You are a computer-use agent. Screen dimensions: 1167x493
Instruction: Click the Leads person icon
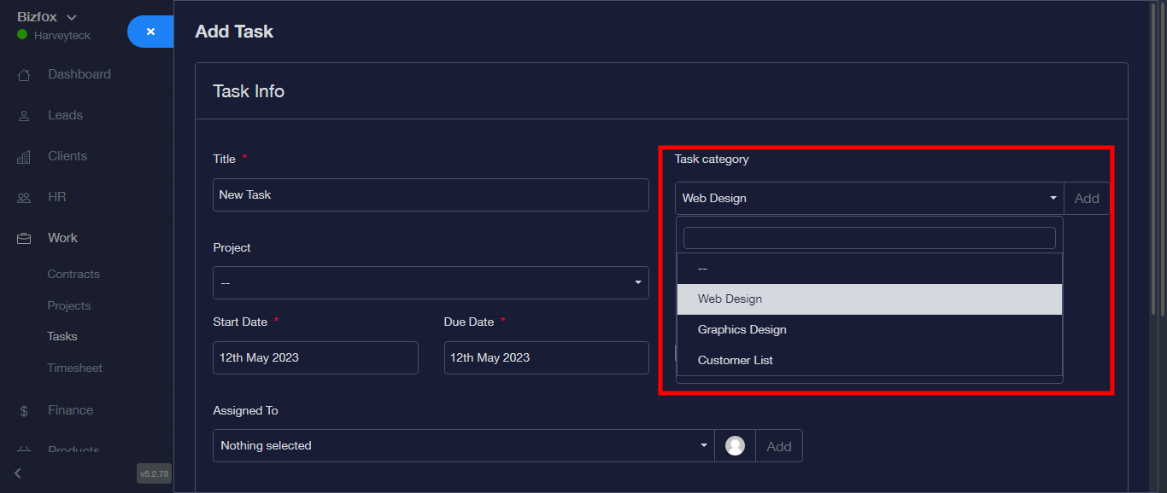pos(24,116)
